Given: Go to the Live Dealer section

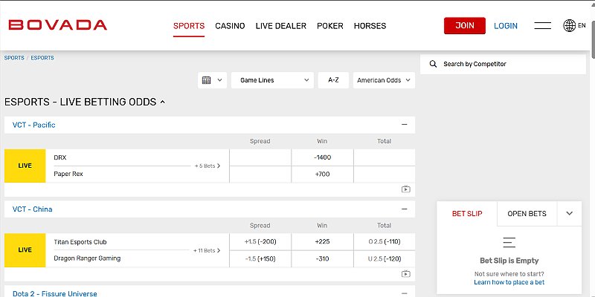Looking at the screenshot, I should pyautogui.click(x=280, y=26).
